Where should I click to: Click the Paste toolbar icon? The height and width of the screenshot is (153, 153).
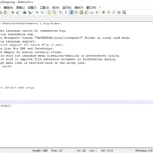(6, 12)
